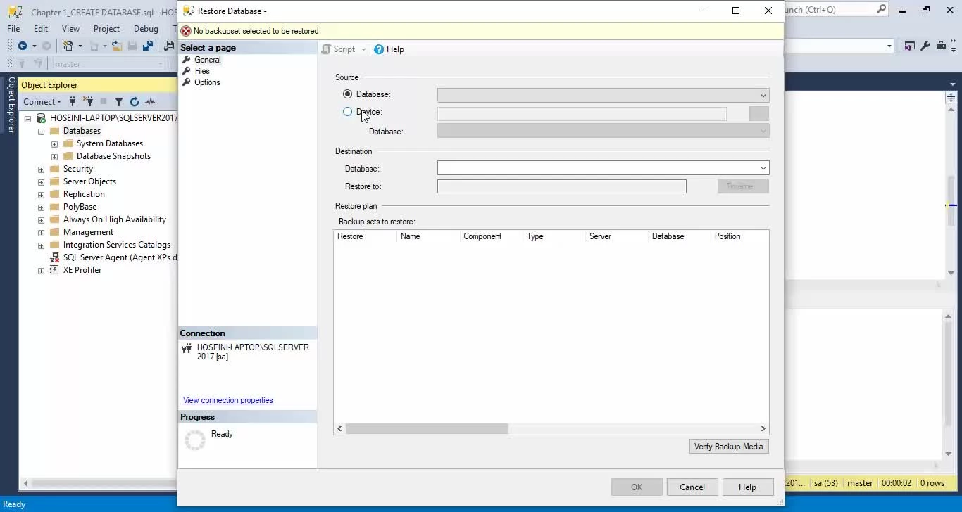
Task: Click the Name column header
Action: coord(428,236)
